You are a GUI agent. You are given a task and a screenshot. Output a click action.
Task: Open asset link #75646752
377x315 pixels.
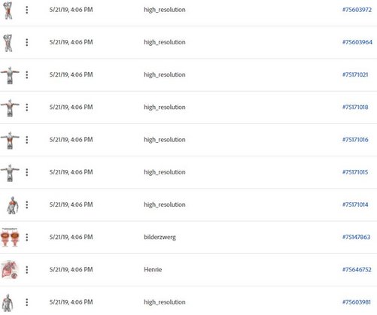[x=357, y=270]
